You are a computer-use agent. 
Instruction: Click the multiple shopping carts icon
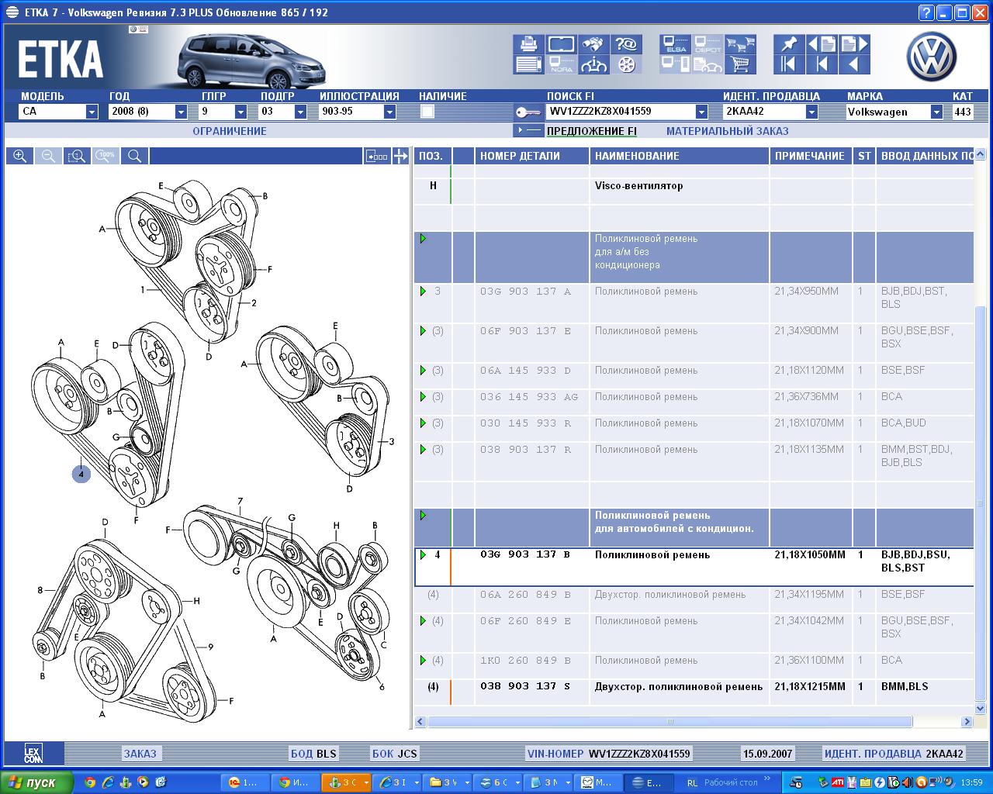(741, 44)
